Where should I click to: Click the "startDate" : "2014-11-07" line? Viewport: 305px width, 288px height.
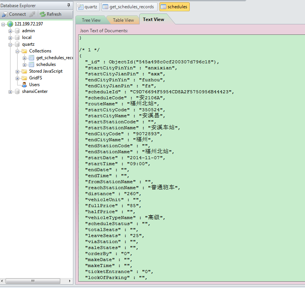(x=125, y=158)
